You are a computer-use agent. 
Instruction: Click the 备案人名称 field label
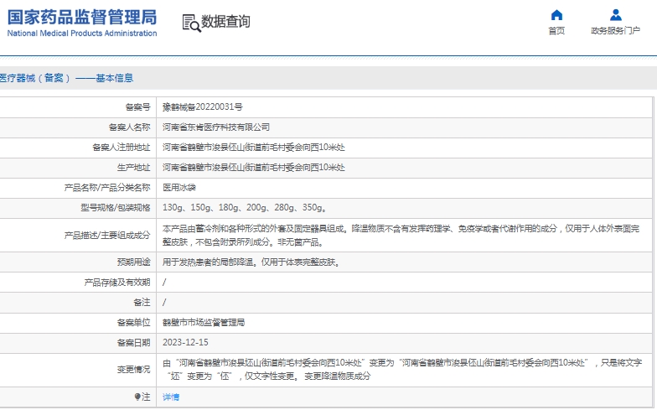(129, 127)
